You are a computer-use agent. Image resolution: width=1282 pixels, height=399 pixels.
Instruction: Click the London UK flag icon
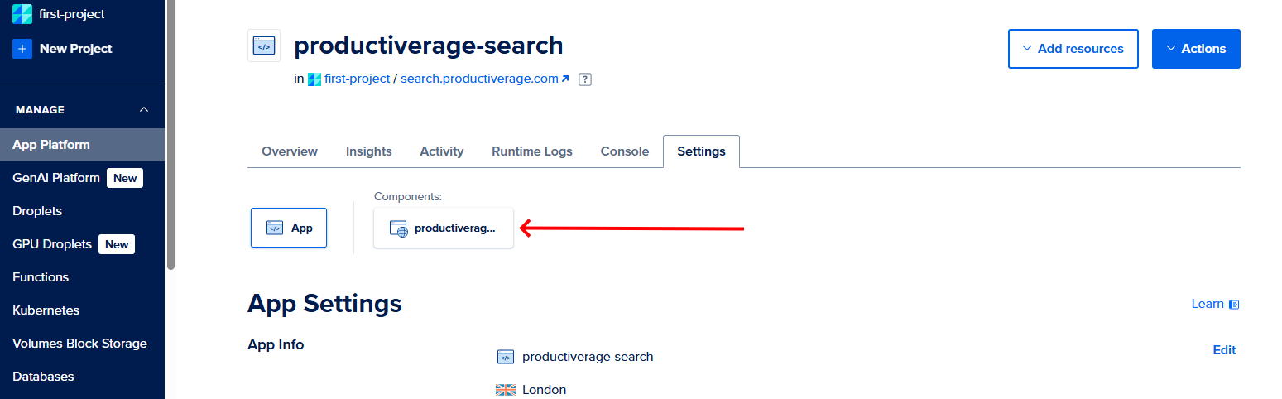tap(505, 390)
